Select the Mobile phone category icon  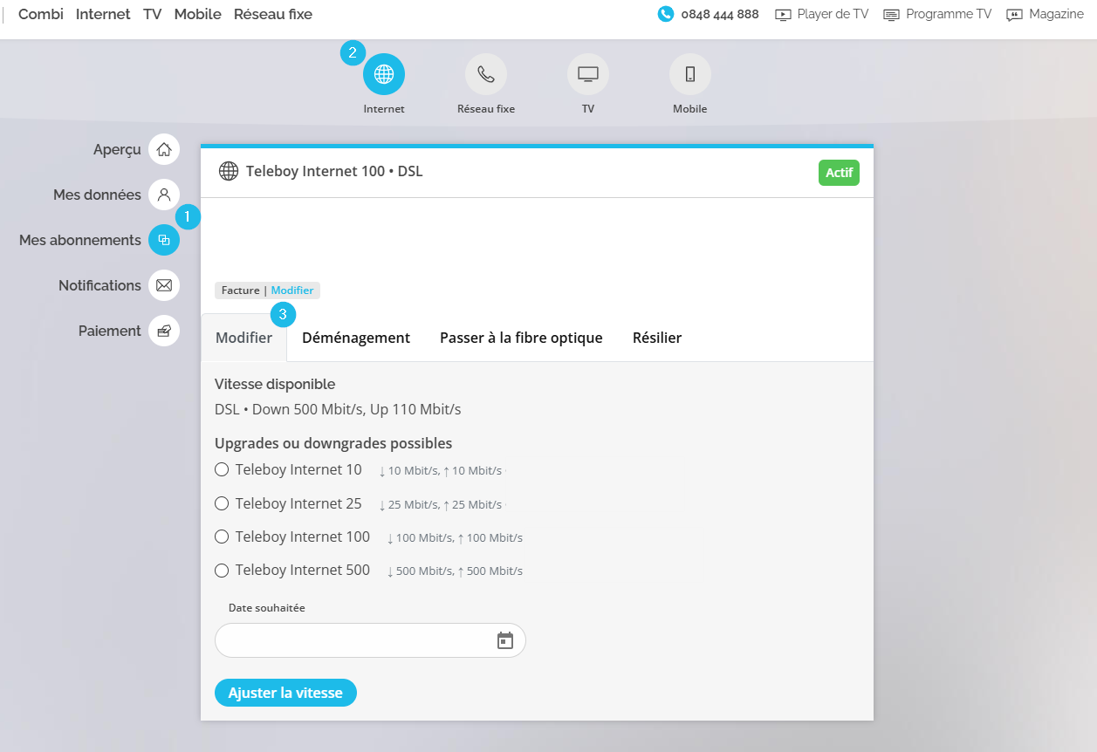[690, 74]
